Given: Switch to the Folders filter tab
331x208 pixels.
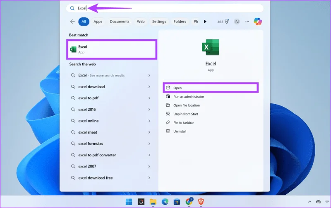Looking at the screenshot, I should coord(180,22).
